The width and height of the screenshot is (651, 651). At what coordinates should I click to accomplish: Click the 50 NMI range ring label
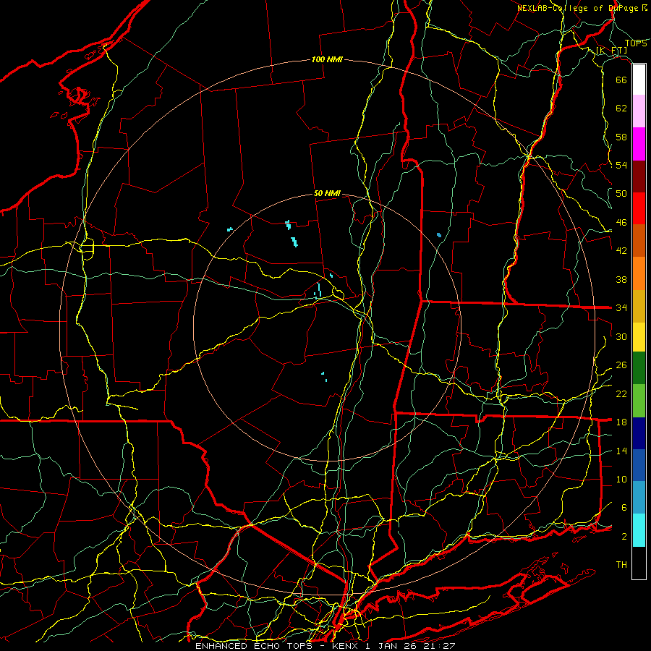(327, 193)
